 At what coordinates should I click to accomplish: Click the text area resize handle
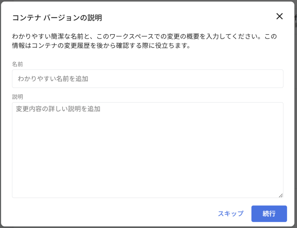coord(280,196)
